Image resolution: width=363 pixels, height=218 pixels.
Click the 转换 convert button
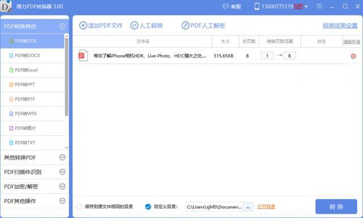point(336,207)
